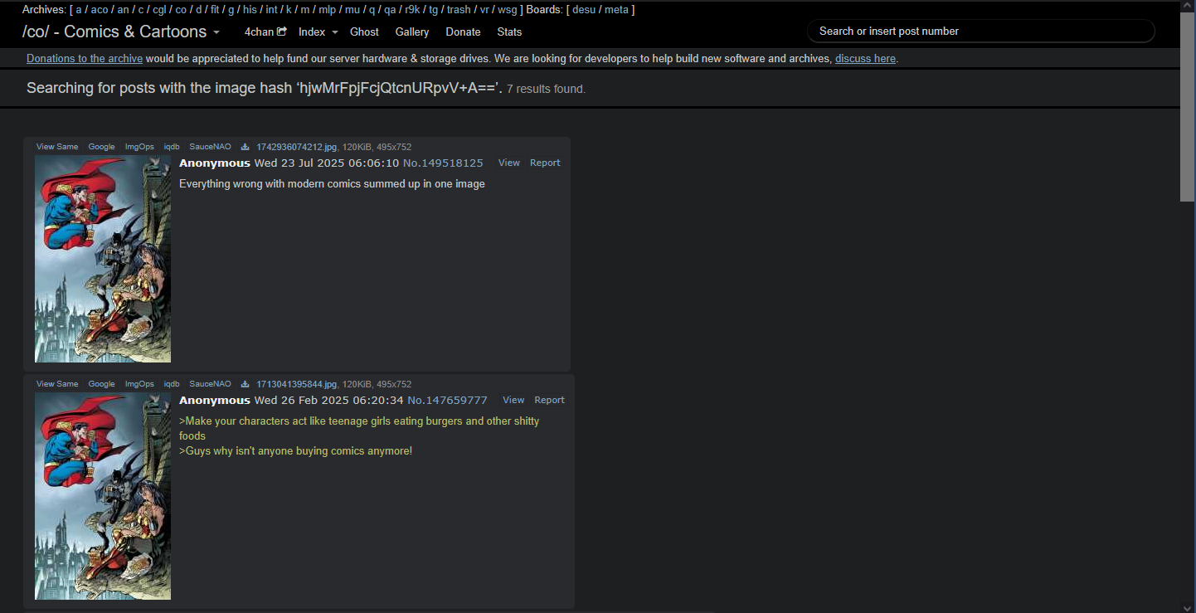Download image 1742936074212.jpg via download icon

tap(245, 148)
